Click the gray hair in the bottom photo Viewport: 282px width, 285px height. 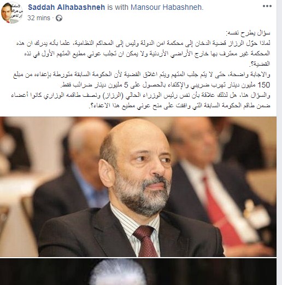click(119, 272)
